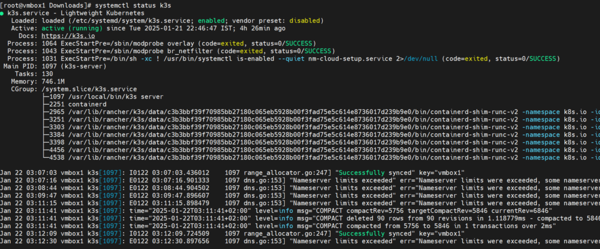Click the green status dot beside k3s.service

[3, 12]
